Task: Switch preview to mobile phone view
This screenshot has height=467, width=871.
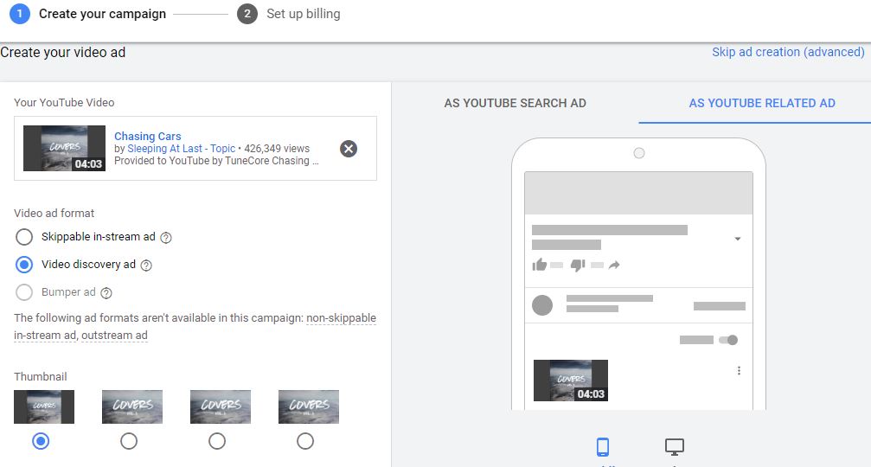Action: [x=603, y=447]
